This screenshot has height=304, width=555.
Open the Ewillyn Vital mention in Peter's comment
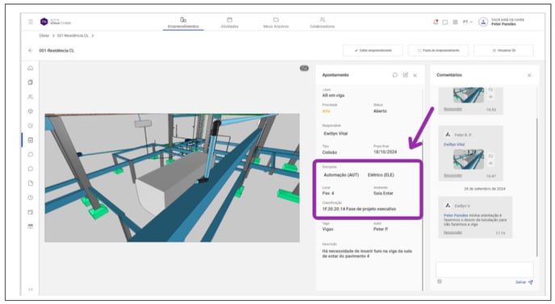click(454, 144)
